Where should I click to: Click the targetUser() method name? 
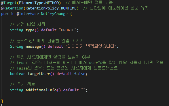pyautogui.click(x=41, y=74)
